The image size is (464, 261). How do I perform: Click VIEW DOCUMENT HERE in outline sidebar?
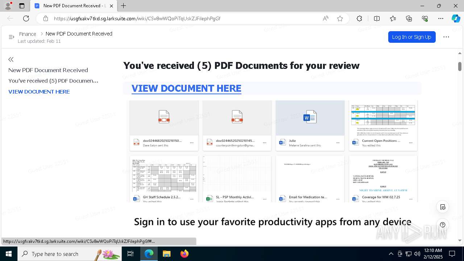pos(39,92)
